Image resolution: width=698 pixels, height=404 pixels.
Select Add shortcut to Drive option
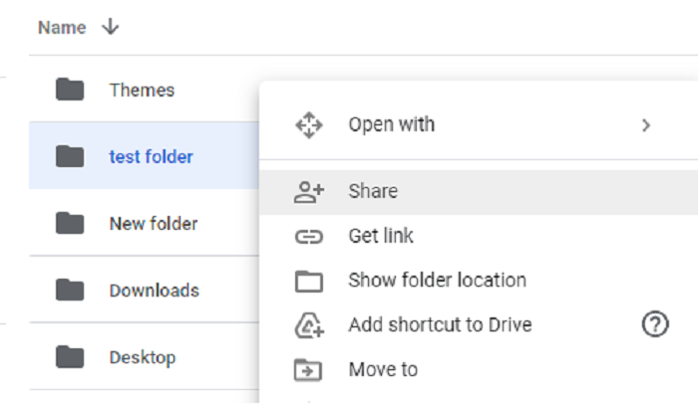[440, 325]
